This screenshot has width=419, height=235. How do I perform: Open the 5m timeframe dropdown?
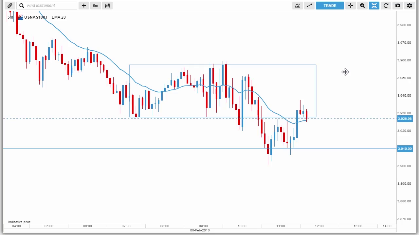pos(95,6)
